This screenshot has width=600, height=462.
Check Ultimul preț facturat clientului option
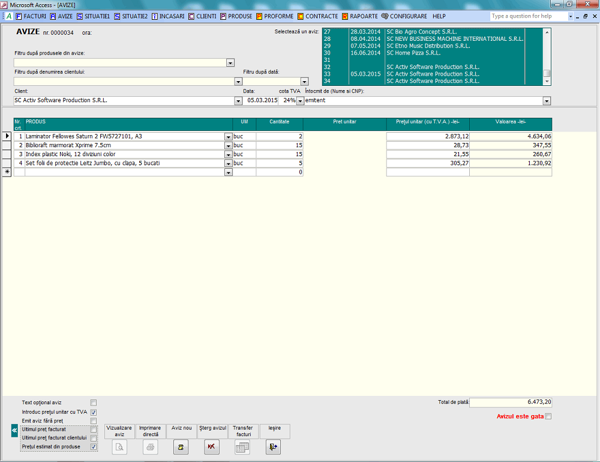pos(94,438)
